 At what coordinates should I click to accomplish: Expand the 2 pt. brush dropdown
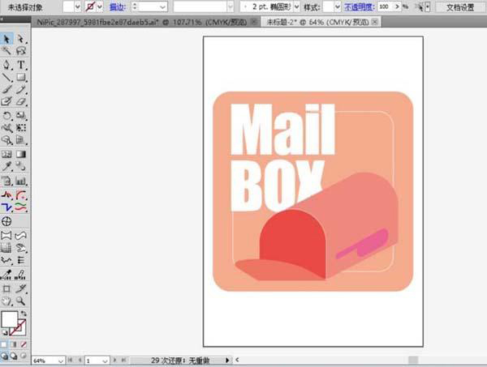[x=296, y=6]
